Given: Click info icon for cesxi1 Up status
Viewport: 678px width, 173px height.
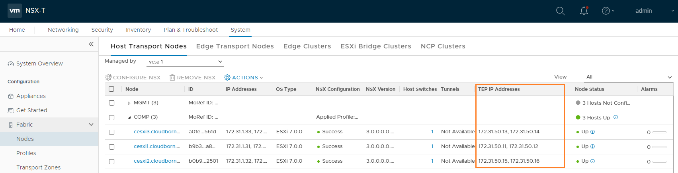Looking at the screenshot, I should 592,146.
